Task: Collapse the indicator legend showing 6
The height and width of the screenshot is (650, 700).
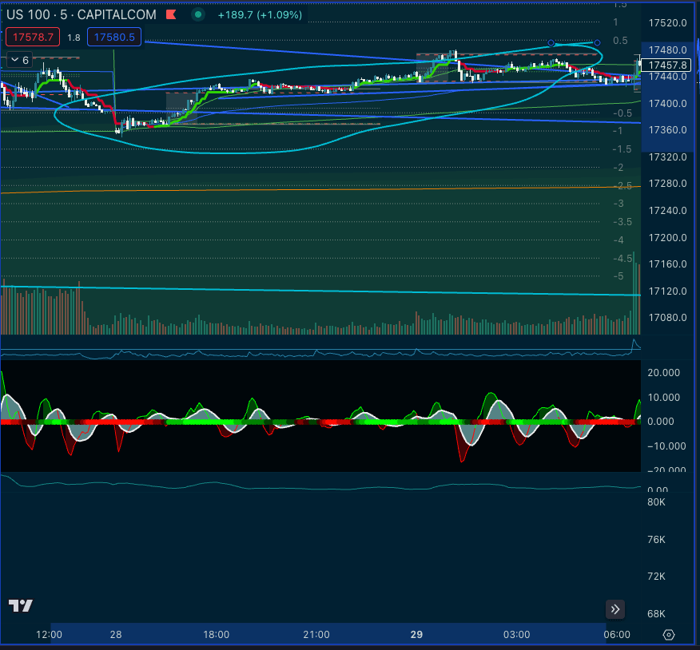Action: tap(19, 60)
